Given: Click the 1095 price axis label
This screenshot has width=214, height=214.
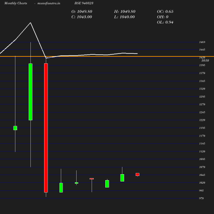Looking at the screenshot, I should (x=202, y=159).
